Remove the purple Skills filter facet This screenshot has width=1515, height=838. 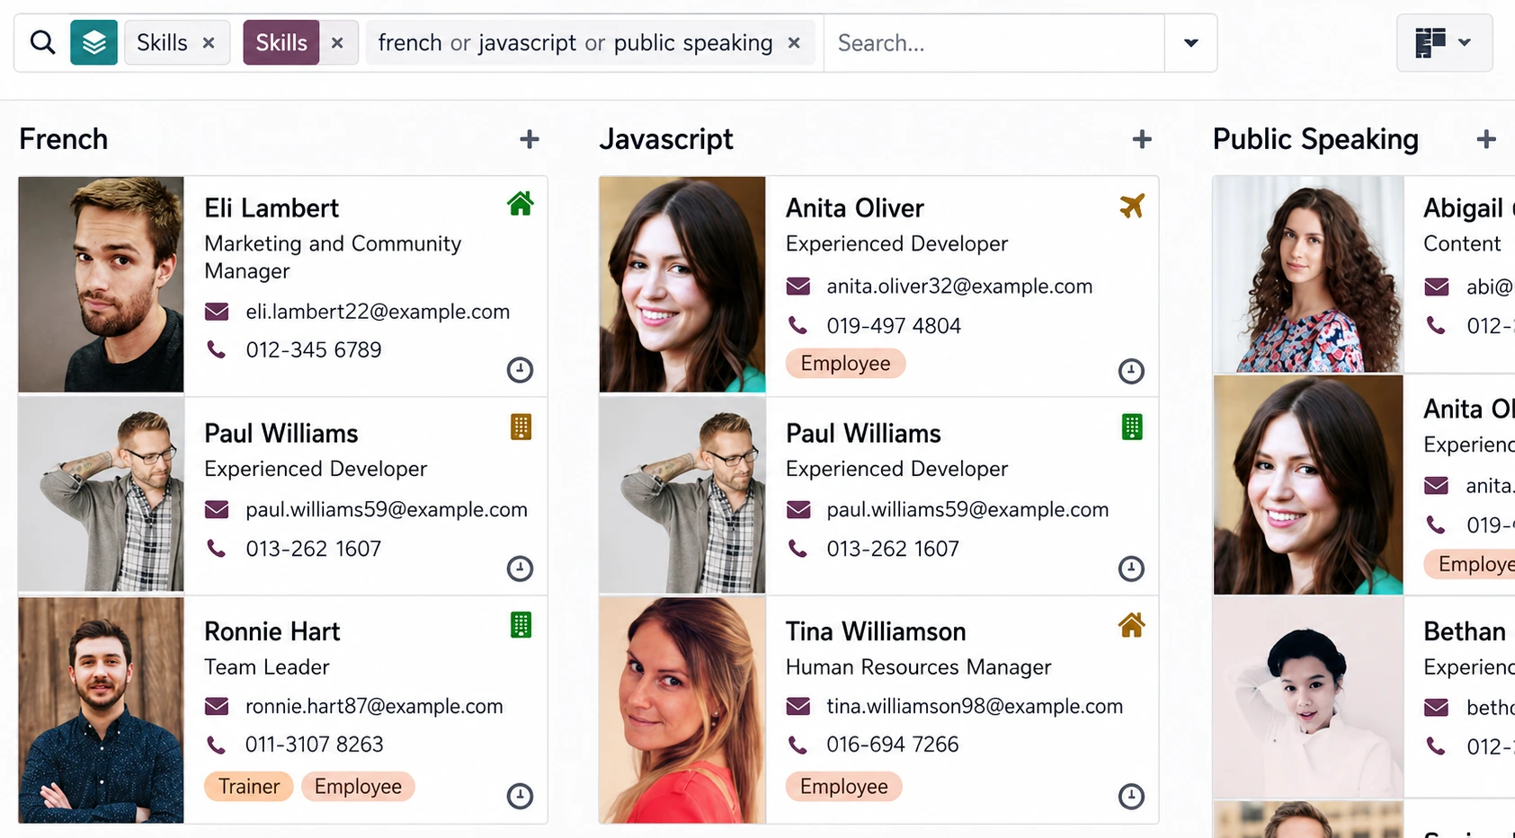pyautogui.click(x=337, y=42)
